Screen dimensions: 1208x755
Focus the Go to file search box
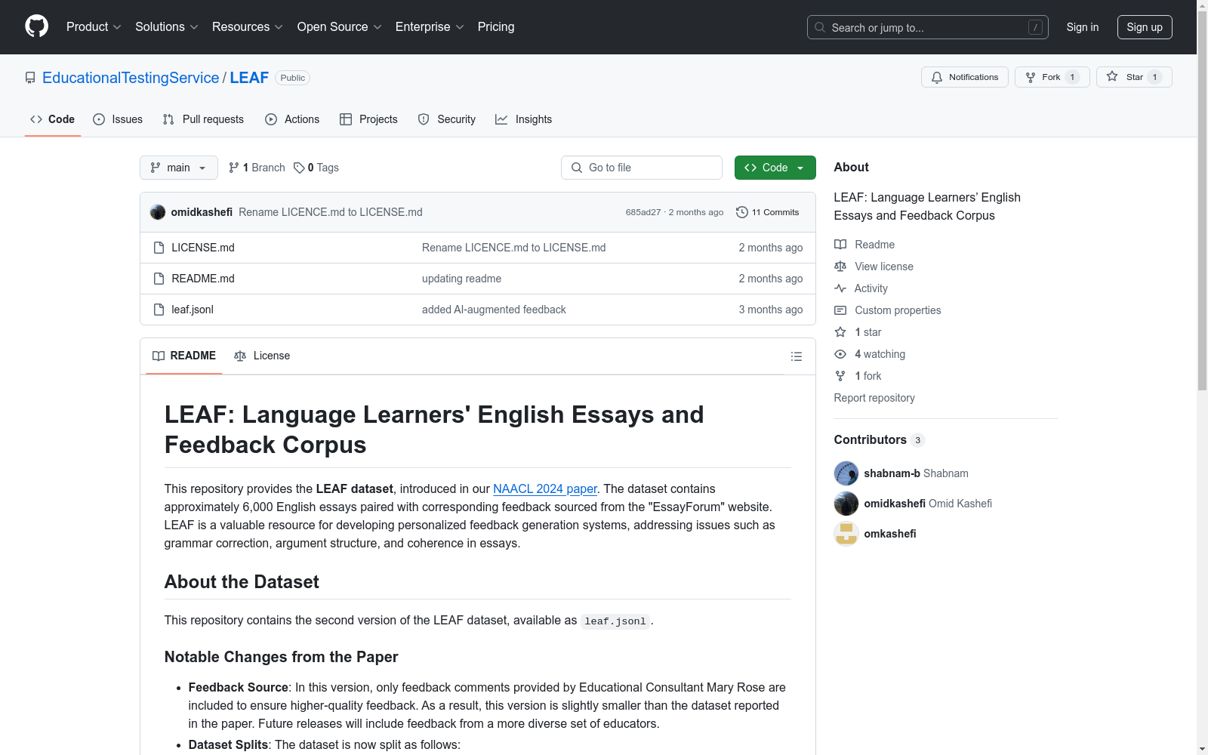pos(642,168)
